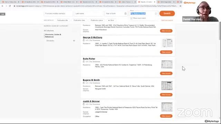Click the MyHeritage logo at top right
Viewport: 221px width, 124px height.
190,2
